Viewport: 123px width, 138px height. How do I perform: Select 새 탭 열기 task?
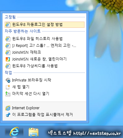[44, 87]
